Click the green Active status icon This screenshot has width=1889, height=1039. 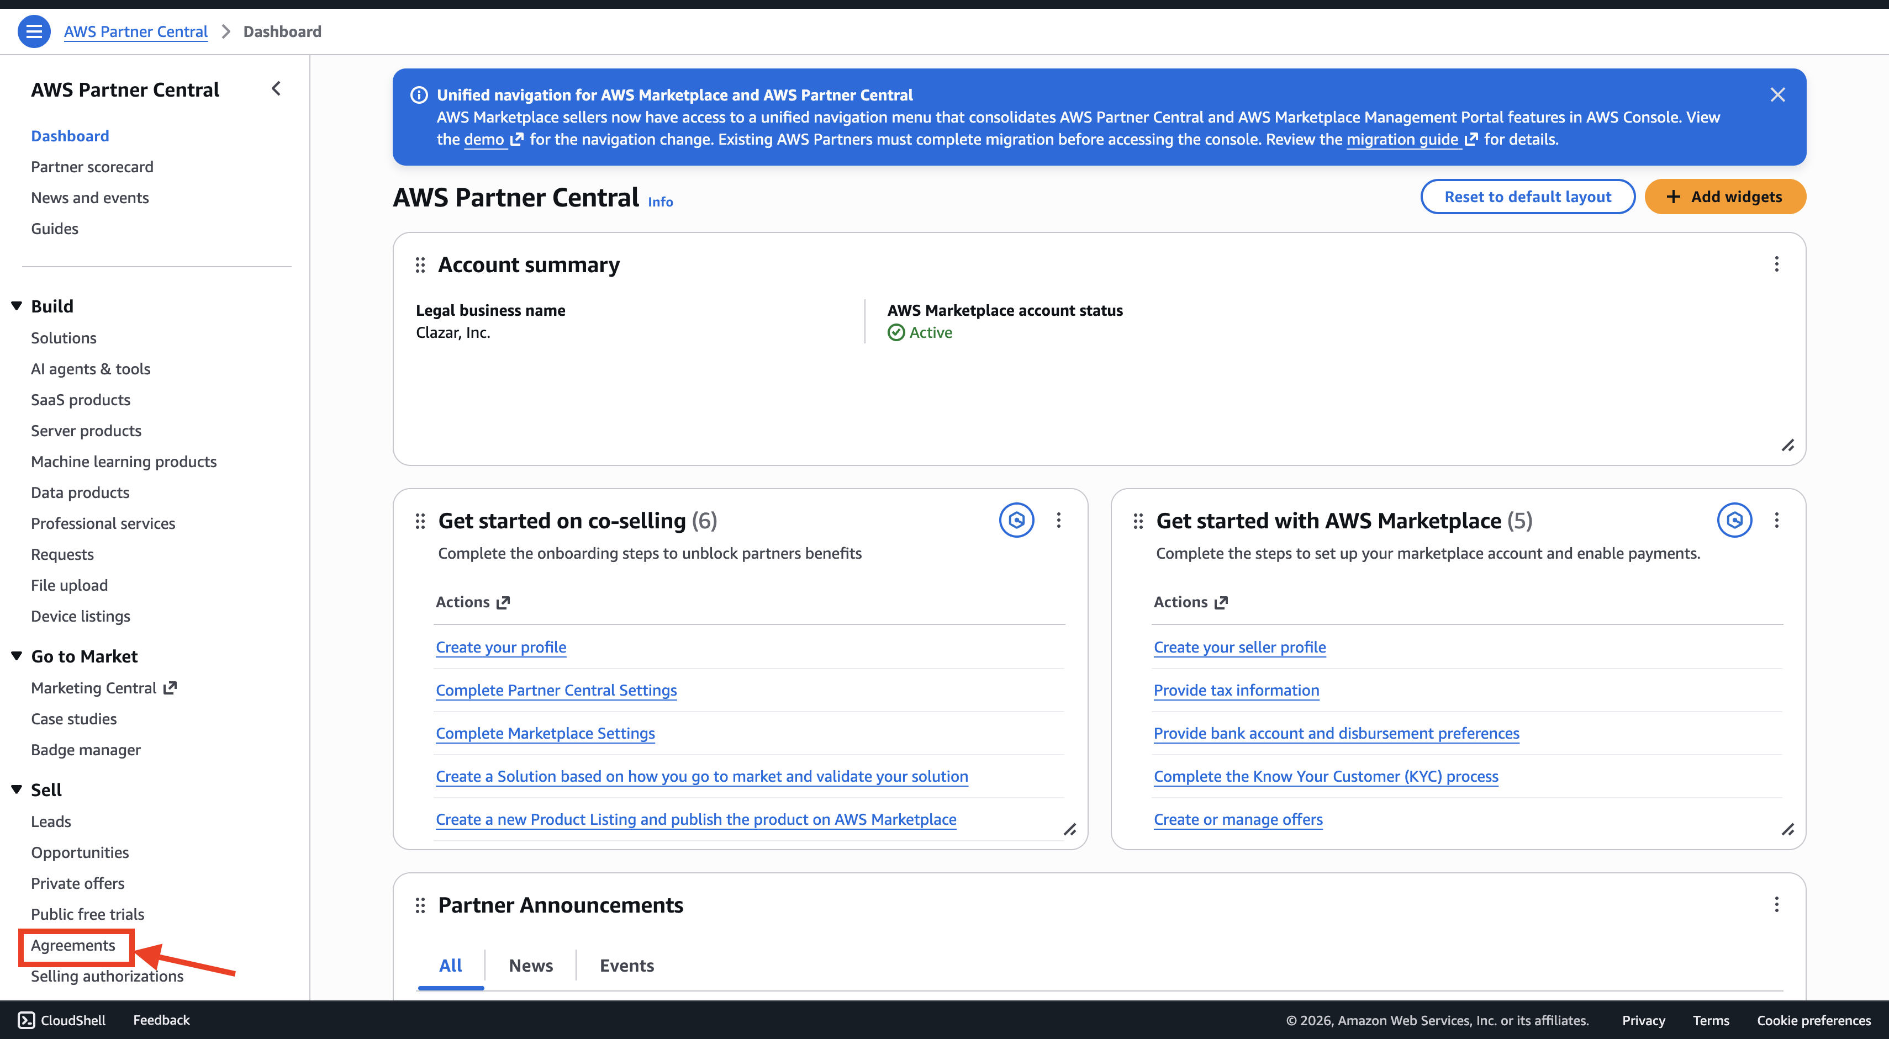896,333
